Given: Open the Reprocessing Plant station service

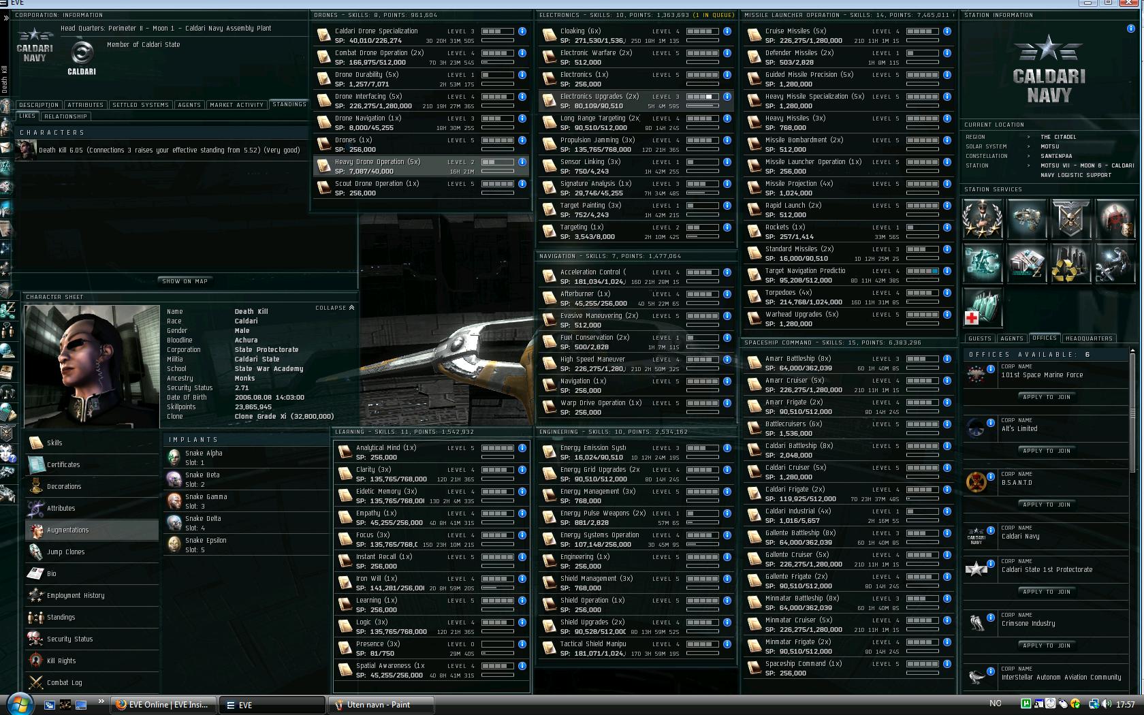Looking at the screenshot, I should pos(1070,263).
